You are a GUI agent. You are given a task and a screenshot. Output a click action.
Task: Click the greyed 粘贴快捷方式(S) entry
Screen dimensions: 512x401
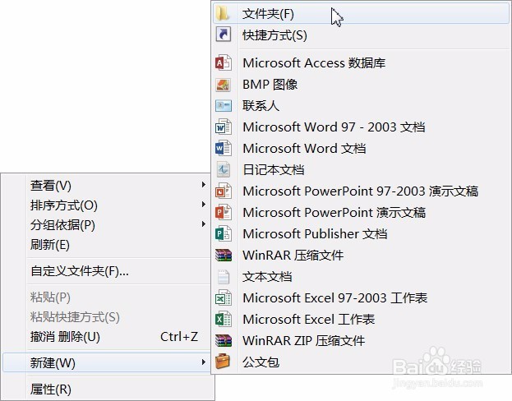pyautogui.click(x=107, y=316)
